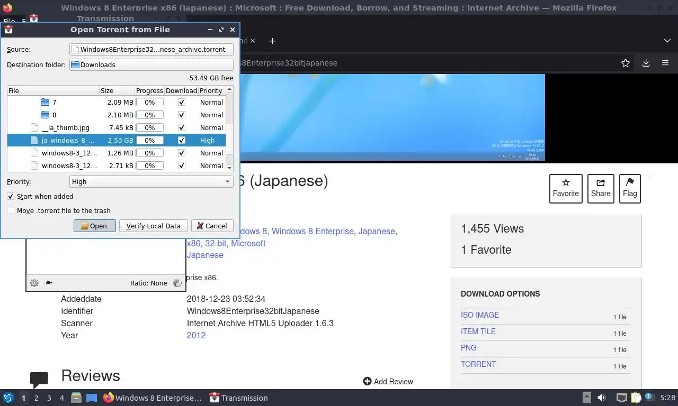678x406 pixels.
Task: Uncheck download box for folder 7
Action: (182, 102)
